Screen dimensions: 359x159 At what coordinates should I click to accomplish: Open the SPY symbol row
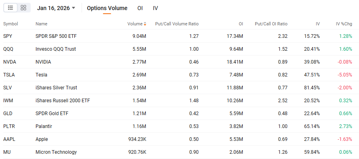coord(179,36)
